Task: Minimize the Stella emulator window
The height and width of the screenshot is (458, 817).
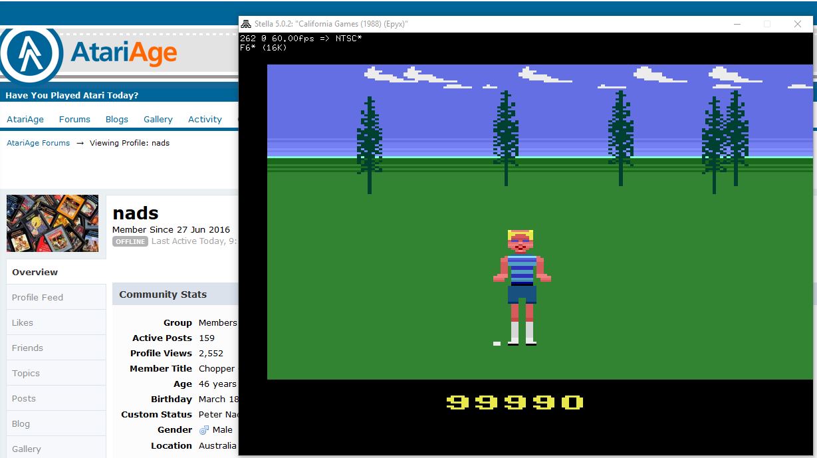Action: pyautogui.click(x=737, y=24)
